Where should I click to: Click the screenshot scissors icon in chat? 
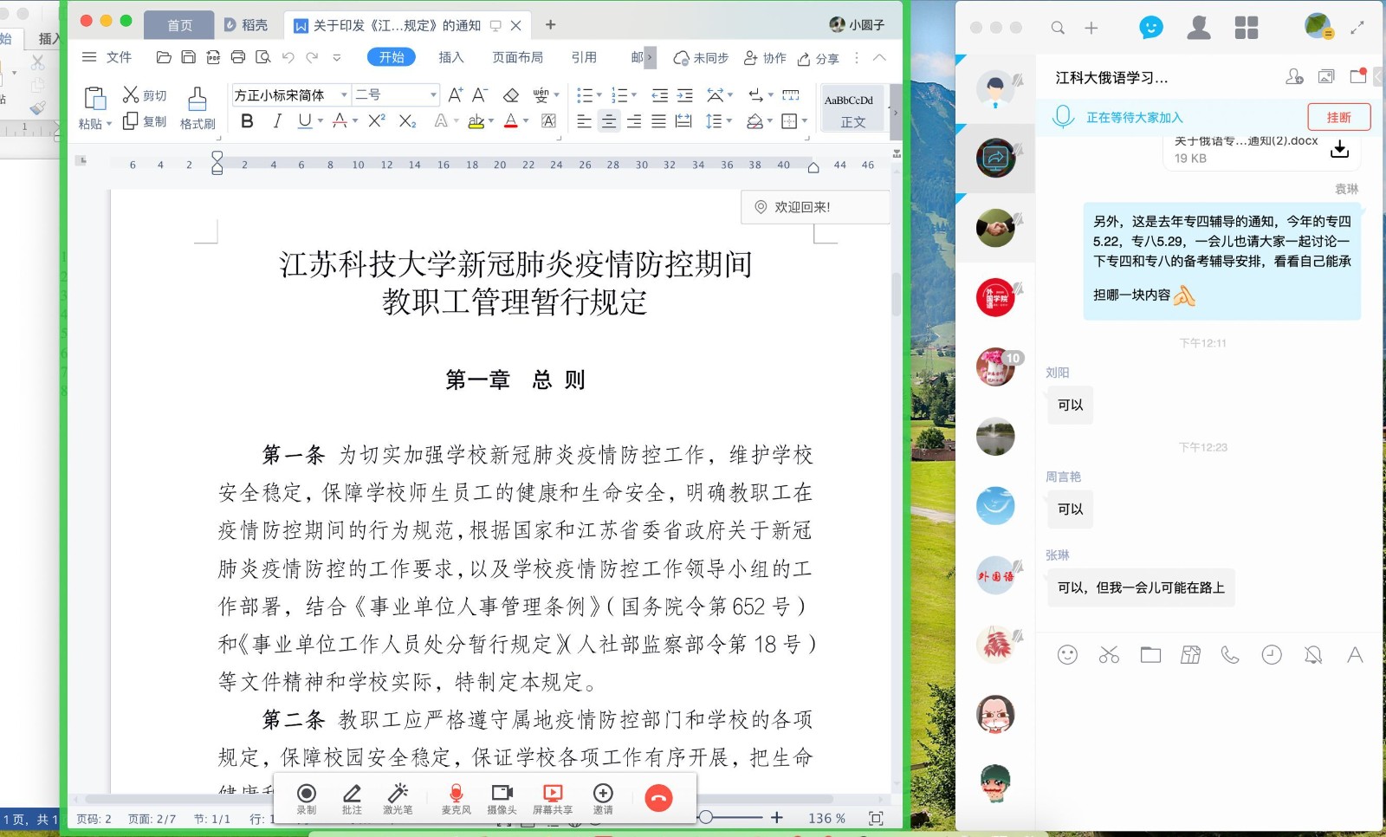1109,655
